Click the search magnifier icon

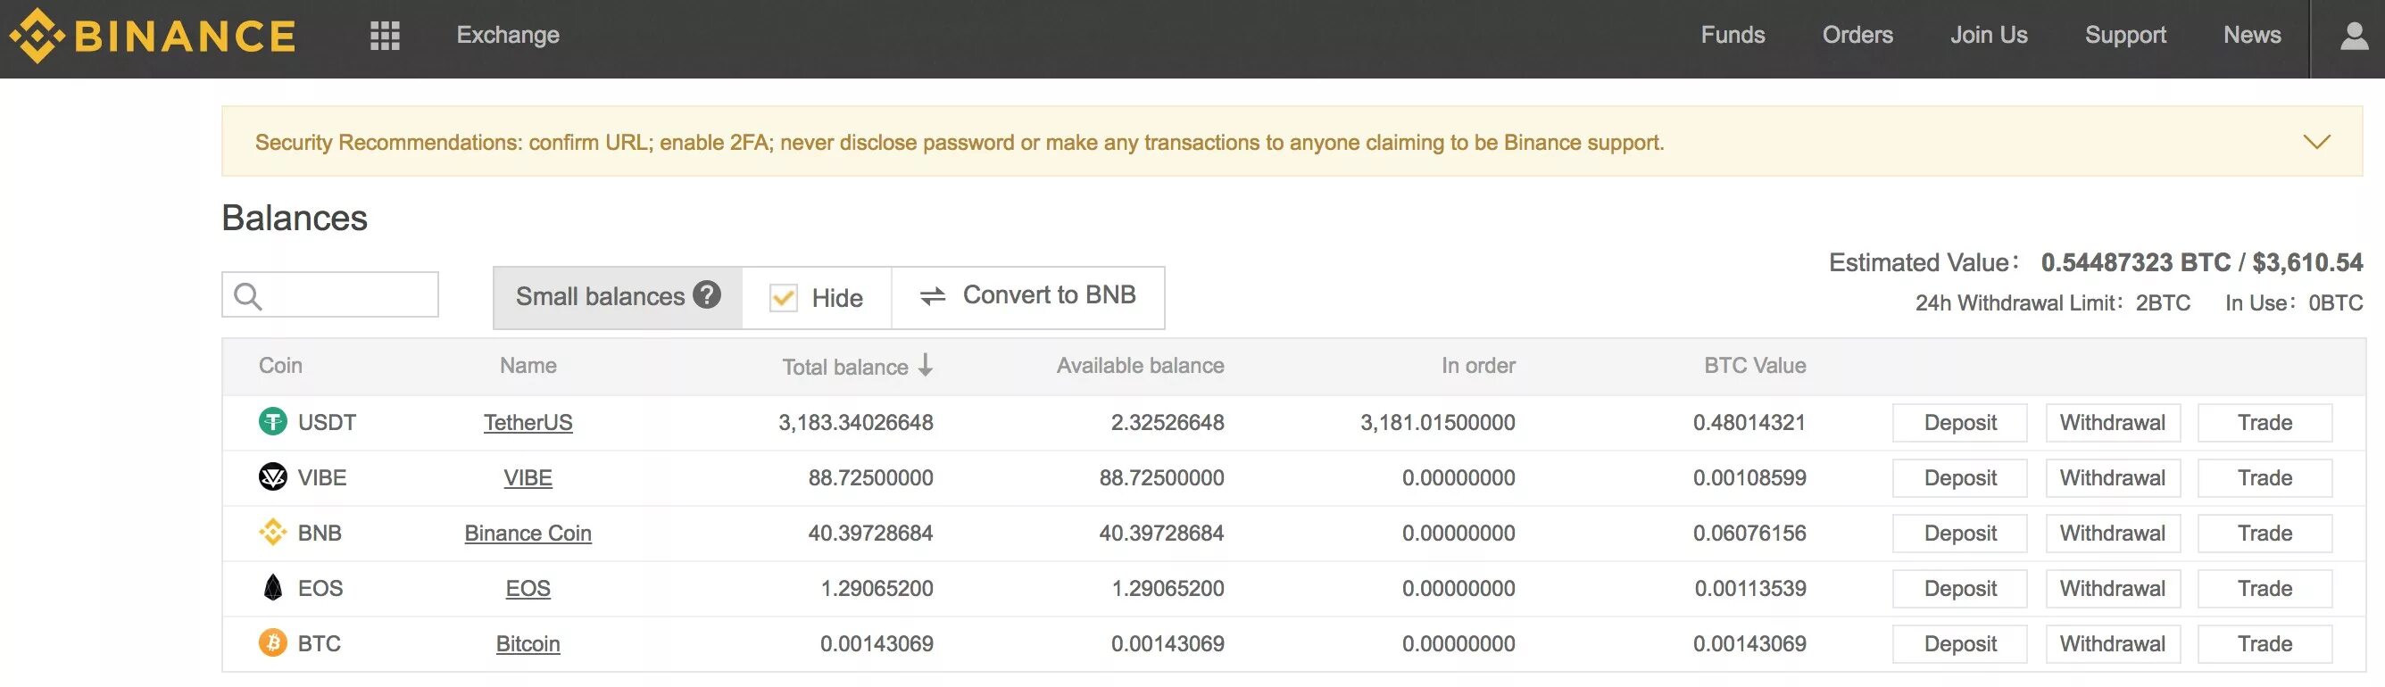click(x=248, y=296)
